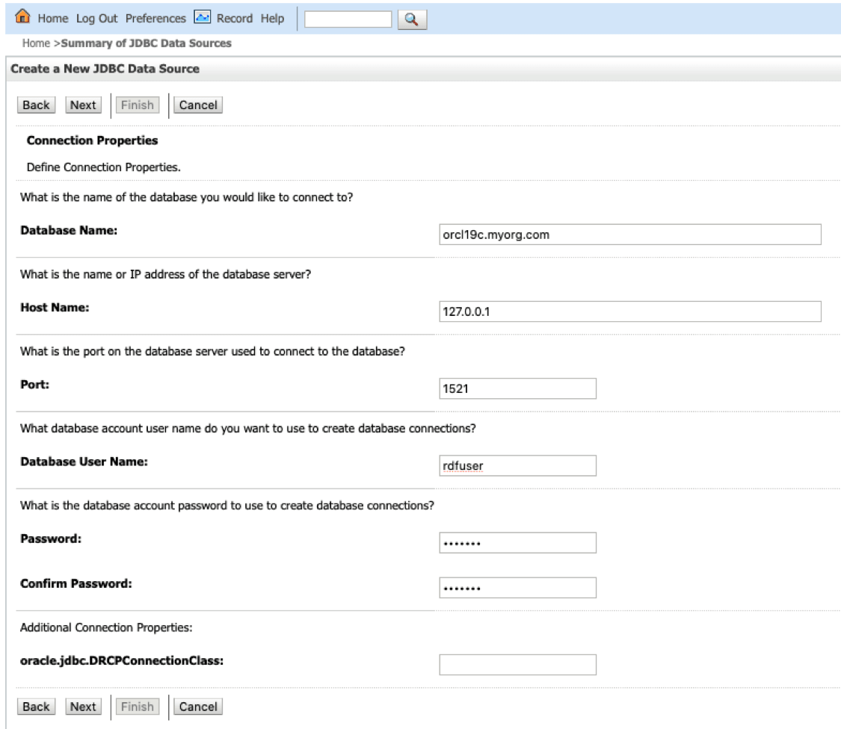
Task: Click Create a New JDBC Data Source title
Action: (x=105, y=69)
